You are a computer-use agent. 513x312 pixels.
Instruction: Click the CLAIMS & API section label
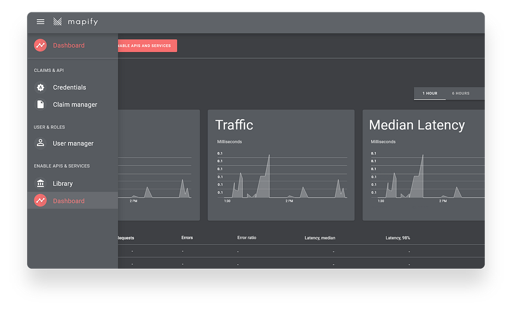pyautogui.click(x=49, y=70)
